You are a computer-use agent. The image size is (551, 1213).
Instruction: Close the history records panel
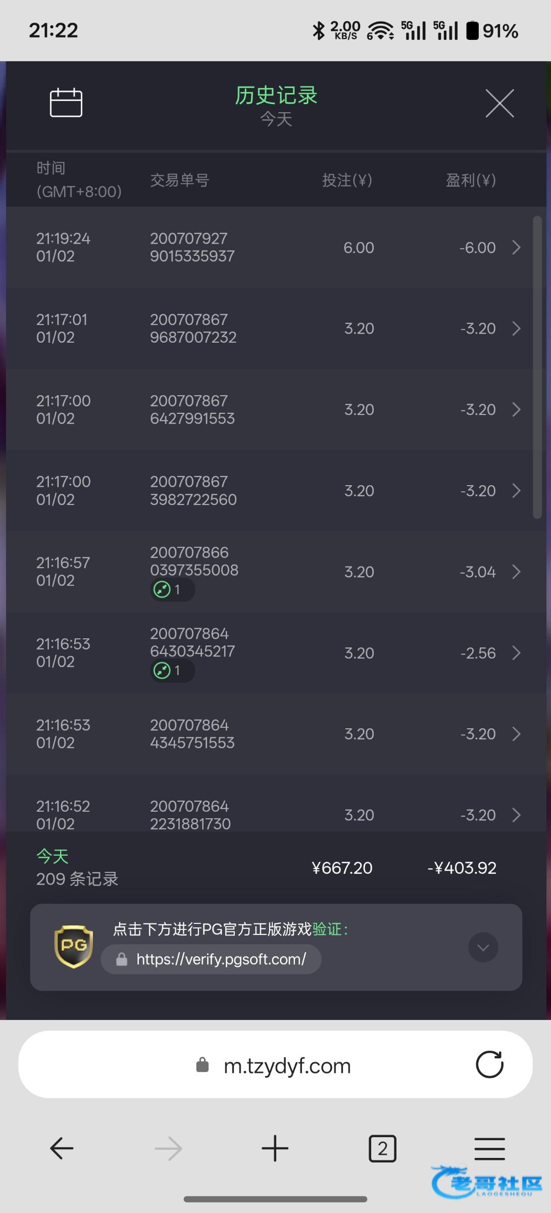click(499, 103)
